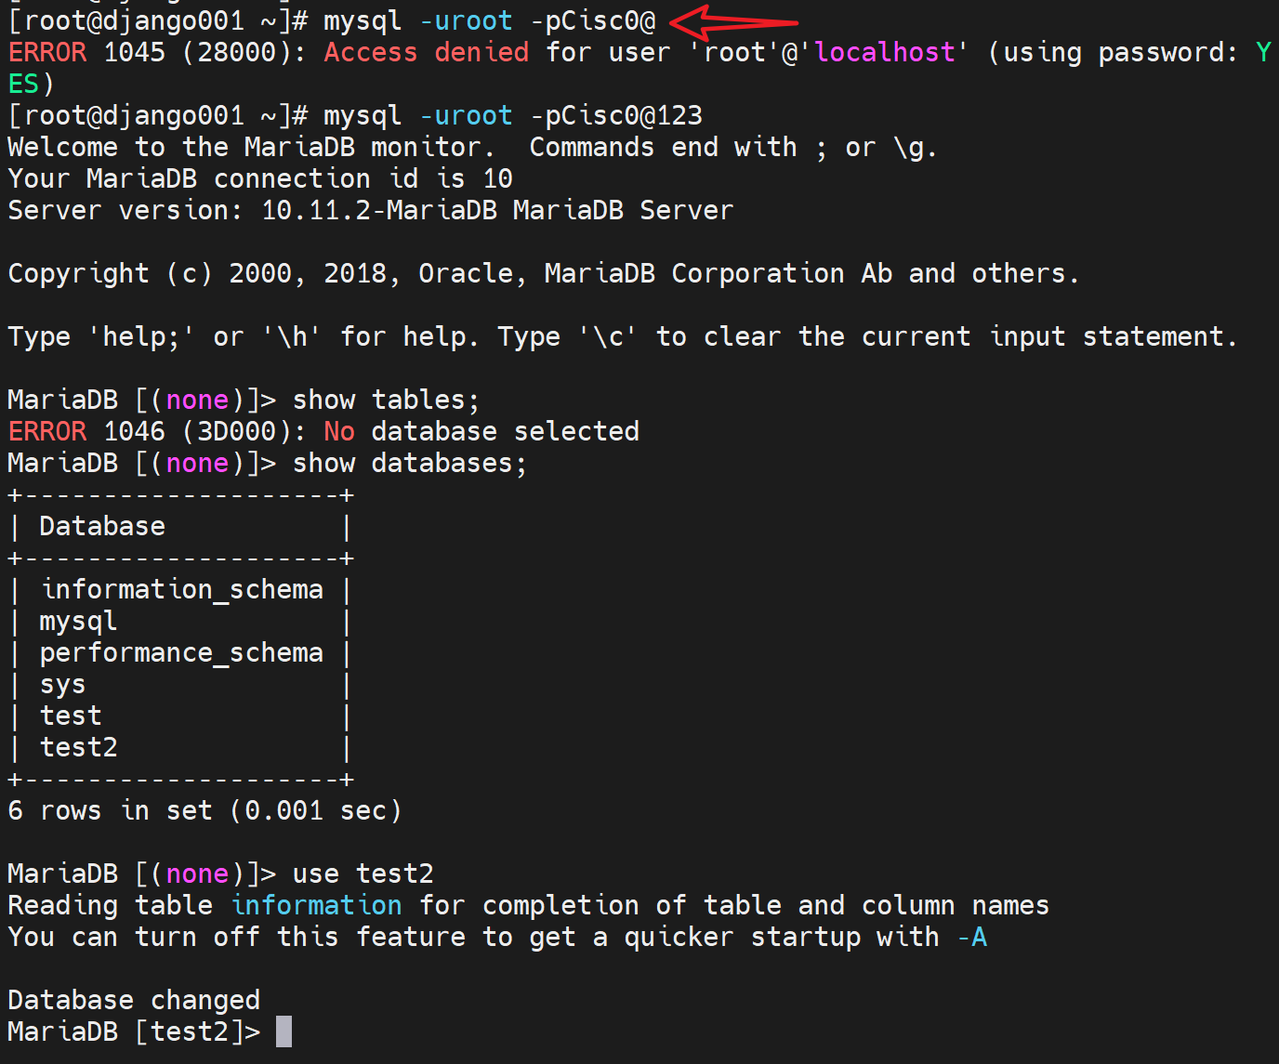Click the -pCisc0@123 password argument
Screen dimensions: 1279x1064
coord(616,115)
